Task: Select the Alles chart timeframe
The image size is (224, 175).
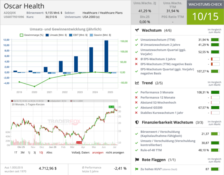Action: 49,152
